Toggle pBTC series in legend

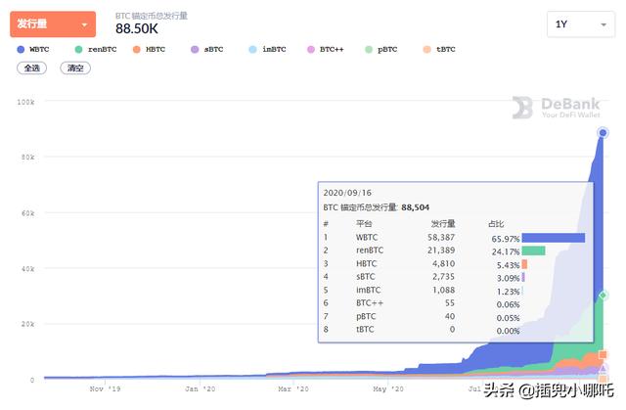(381, 50)
